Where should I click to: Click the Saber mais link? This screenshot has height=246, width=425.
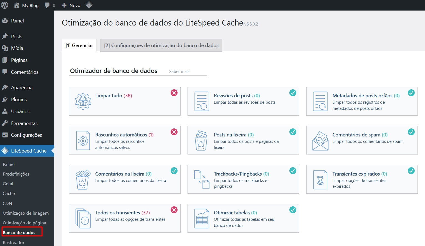point(179,71)
